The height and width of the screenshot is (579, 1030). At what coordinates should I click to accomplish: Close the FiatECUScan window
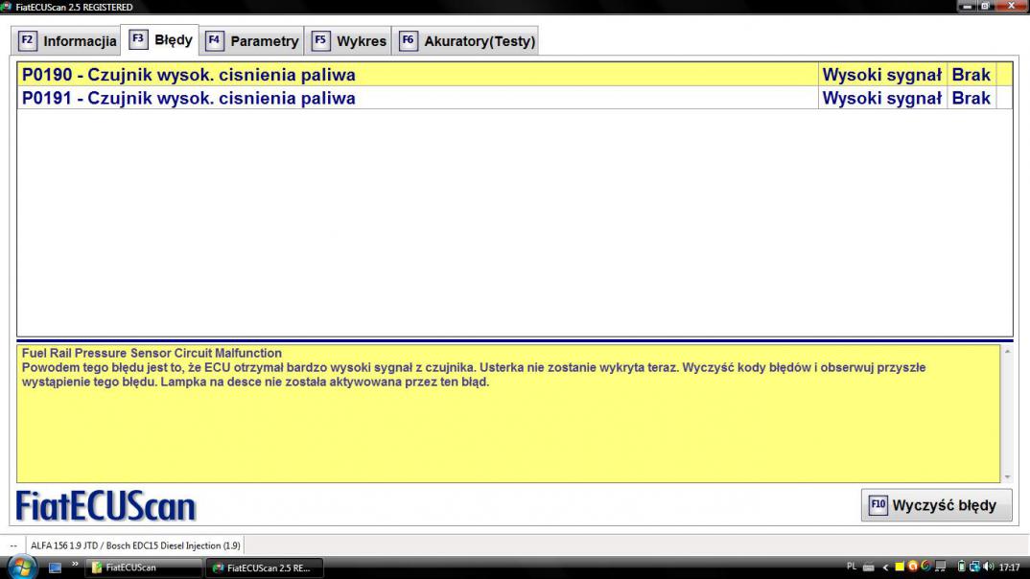tap(1011, 6)
